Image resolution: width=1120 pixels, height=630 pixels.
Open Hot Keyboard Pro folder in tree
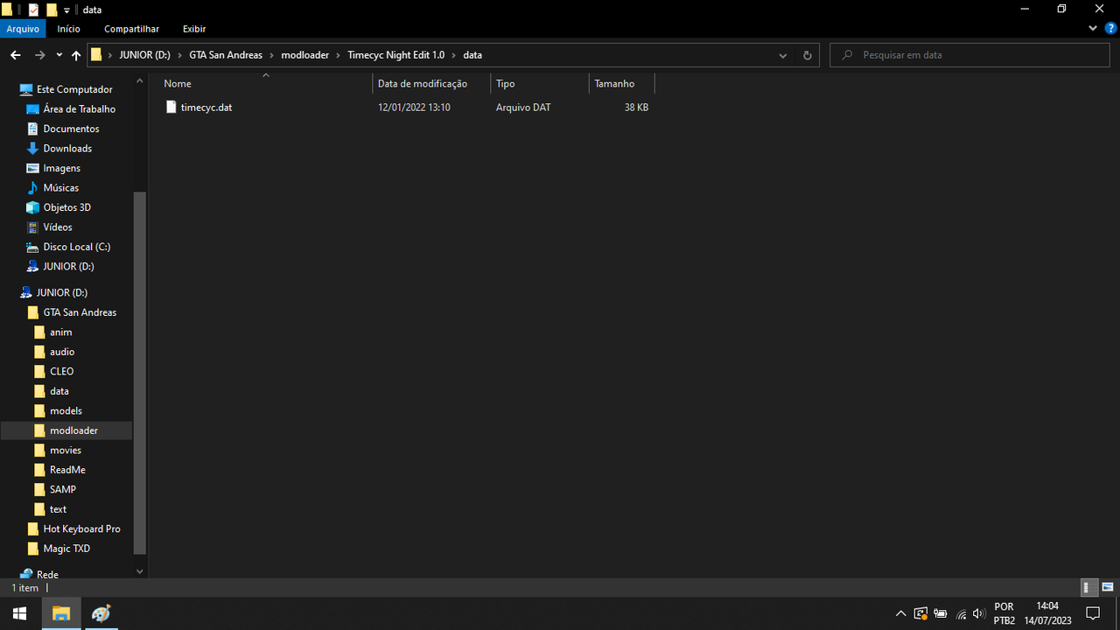[x=81, y=529]
